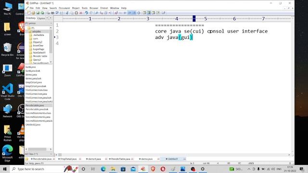The width and height of the screenshot is (308, 173).
Task: Open the Edit menu
Action: click(38, 8)
